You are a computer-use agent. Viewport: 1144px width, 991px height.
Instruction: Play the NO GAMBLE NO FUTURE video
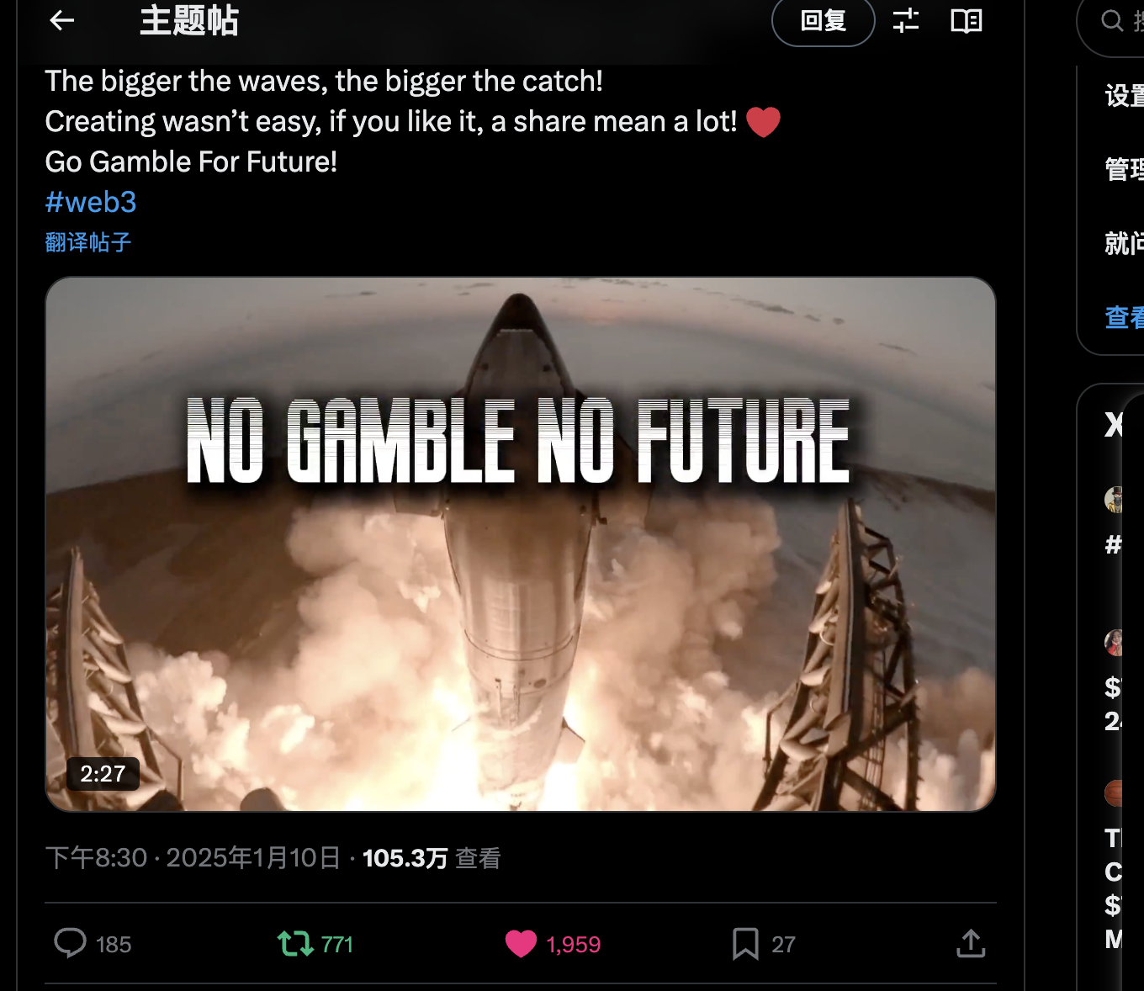point(521,544)
